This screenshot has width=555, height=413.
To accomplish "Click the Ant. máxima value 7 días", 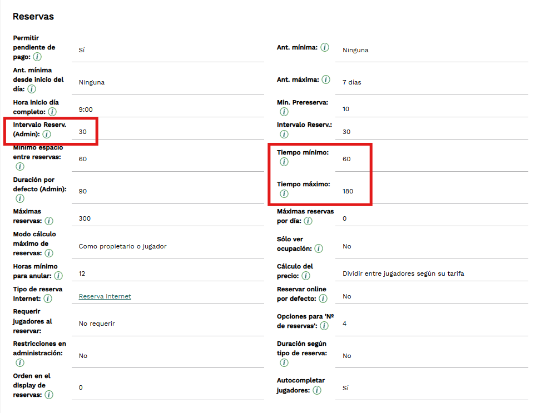I will (x=351, y=82).
